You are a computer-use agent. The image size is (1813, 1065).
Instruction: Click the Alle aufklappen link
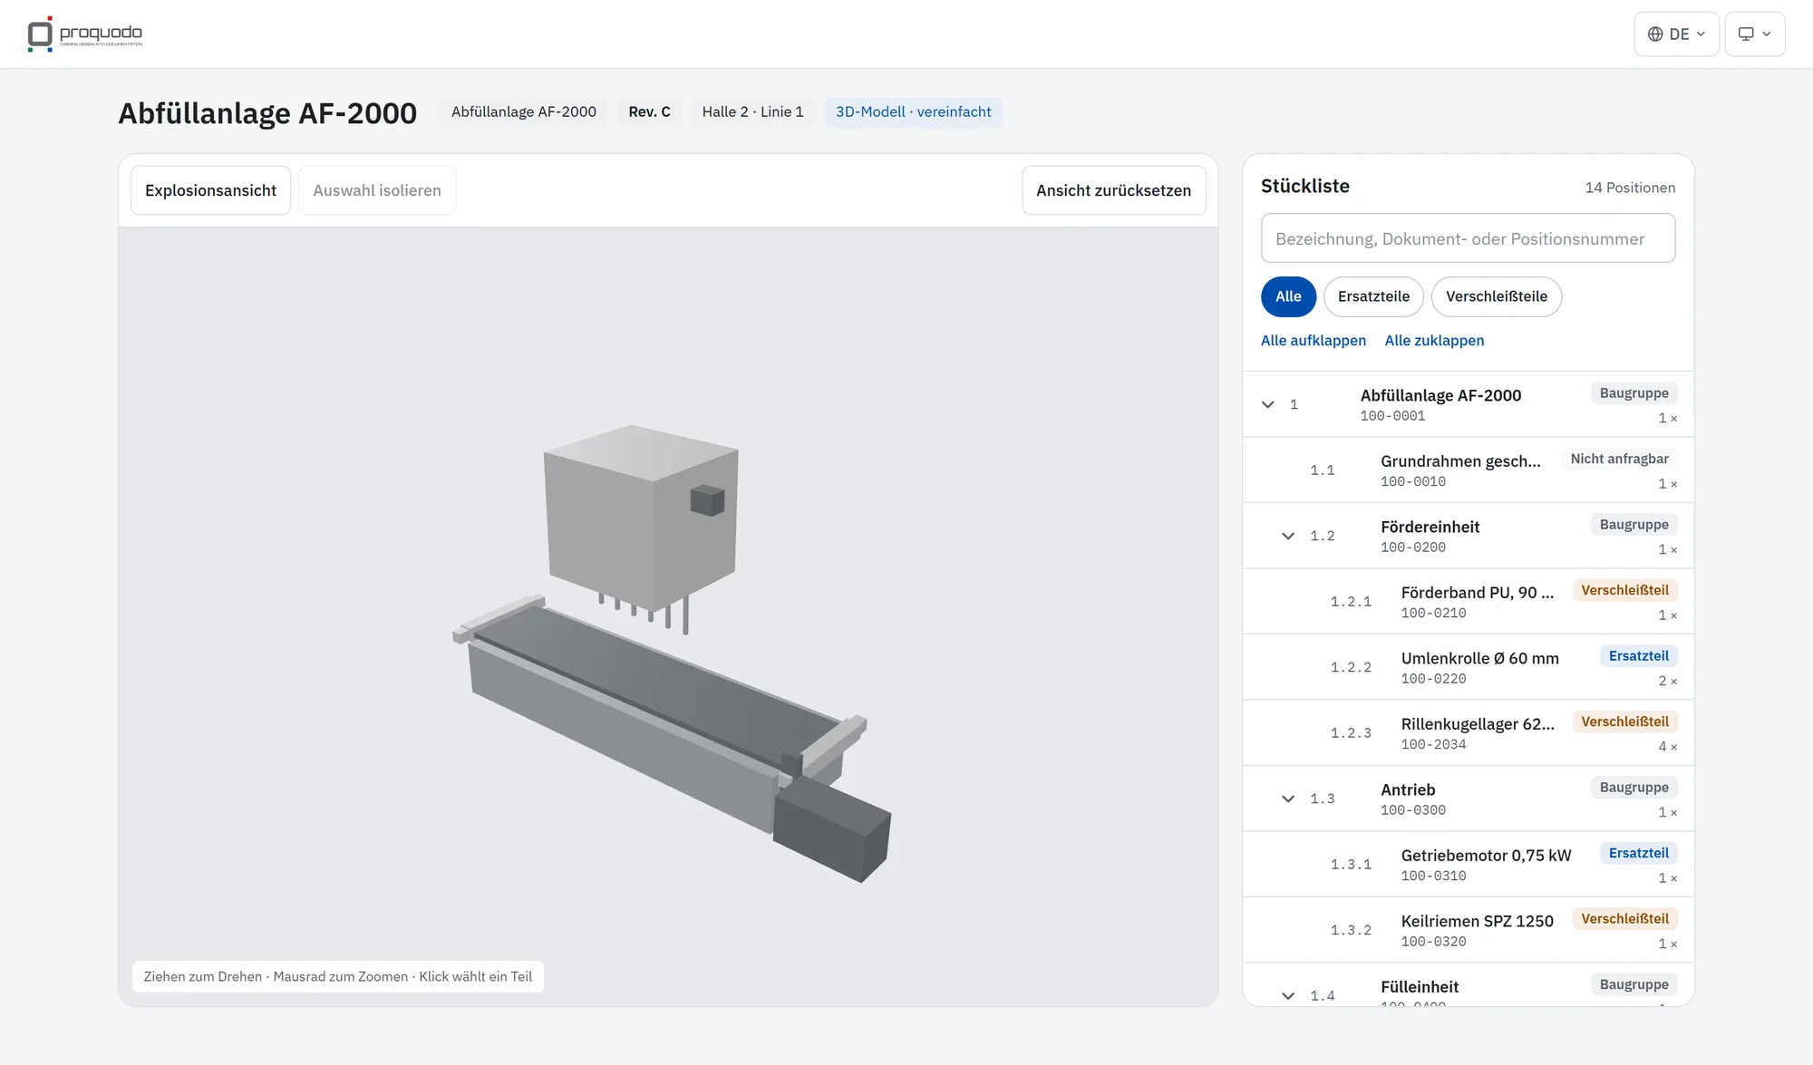[x=1313, y=341]
